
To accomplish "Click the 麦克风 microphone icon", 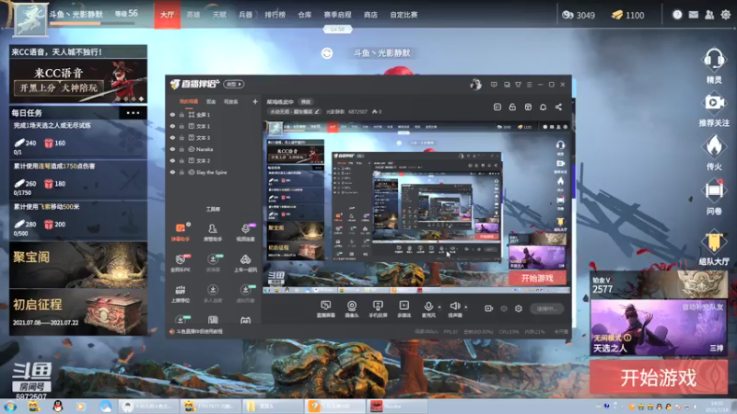I will [428, 306].
